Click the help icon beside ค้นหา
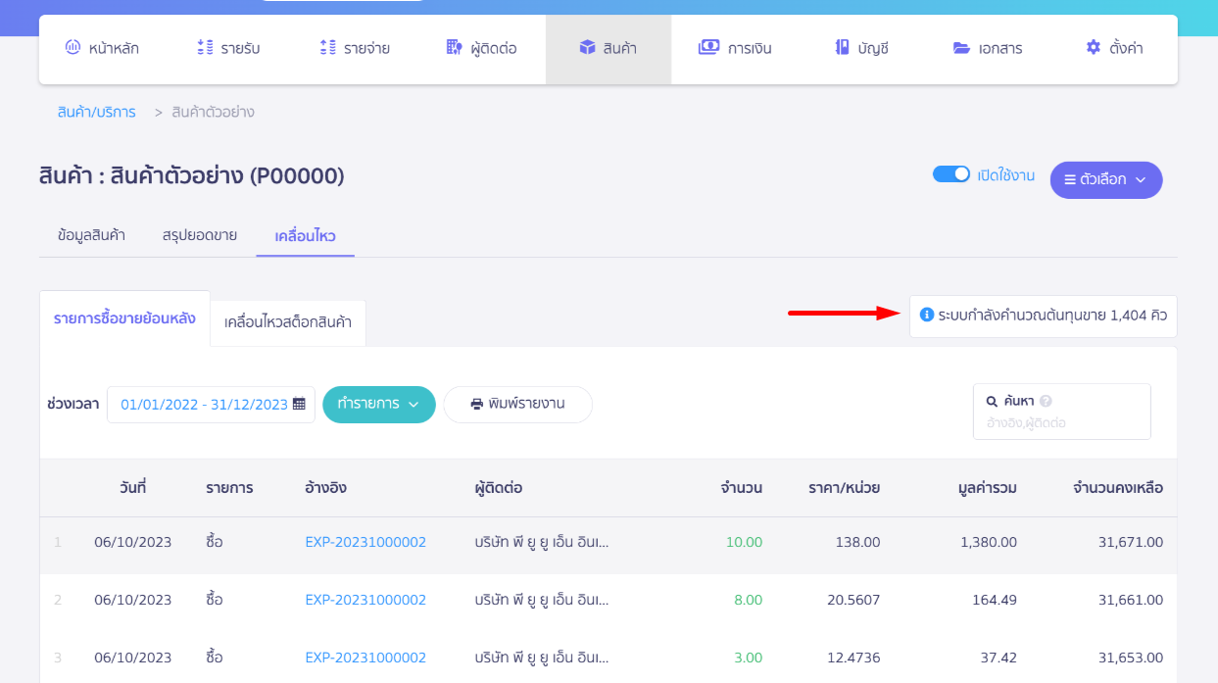The width and height of the screenshot is (1218, 683). (1046, 401)
